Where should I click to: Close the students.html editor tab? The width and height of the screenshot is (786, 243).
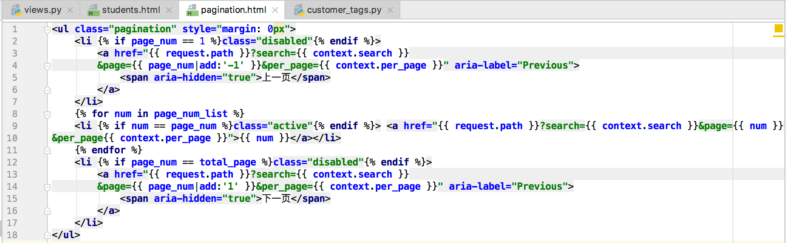click(x=169, y=10)
